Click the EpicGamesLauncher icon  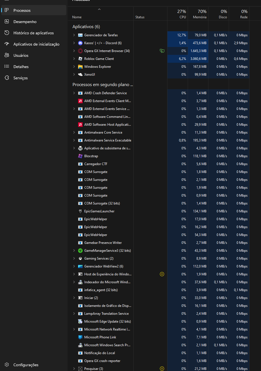80,211
